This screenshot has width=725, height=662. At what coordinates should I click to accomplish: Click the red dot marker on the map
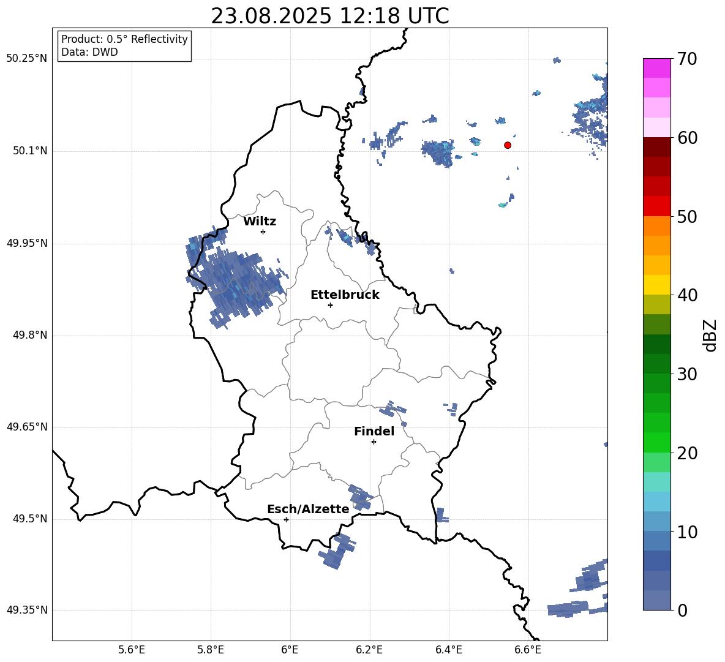pos(508,145)
